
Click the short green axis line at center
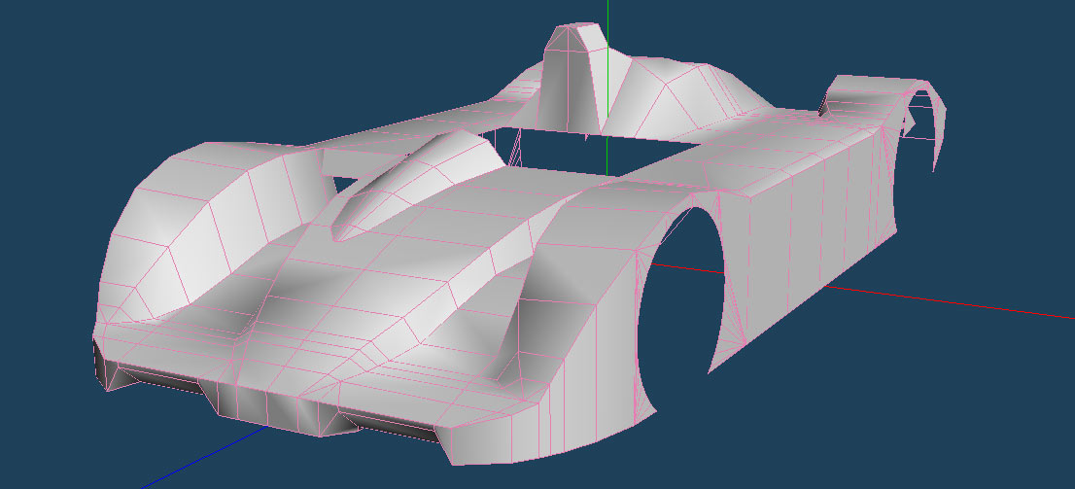tap(607, 156)
